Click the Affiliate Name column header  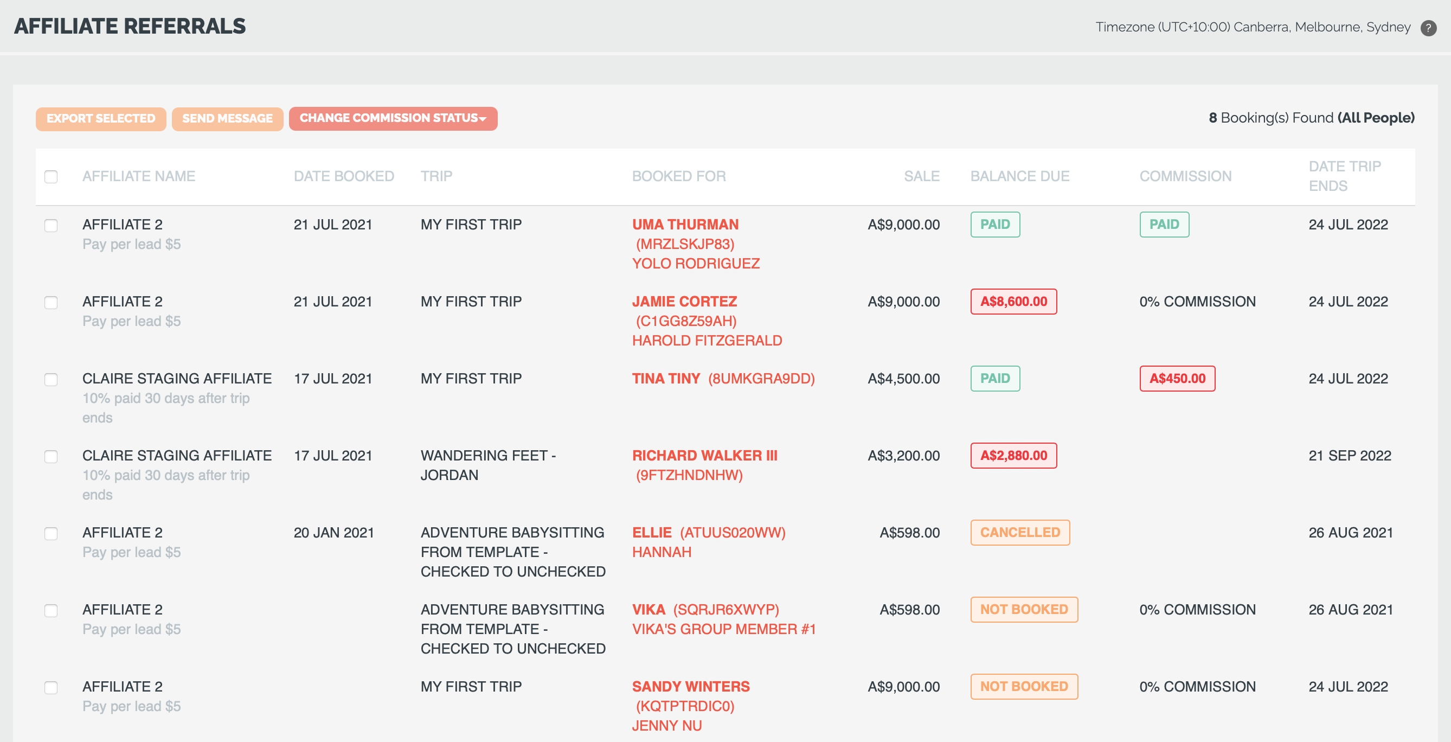coord(139,176)
